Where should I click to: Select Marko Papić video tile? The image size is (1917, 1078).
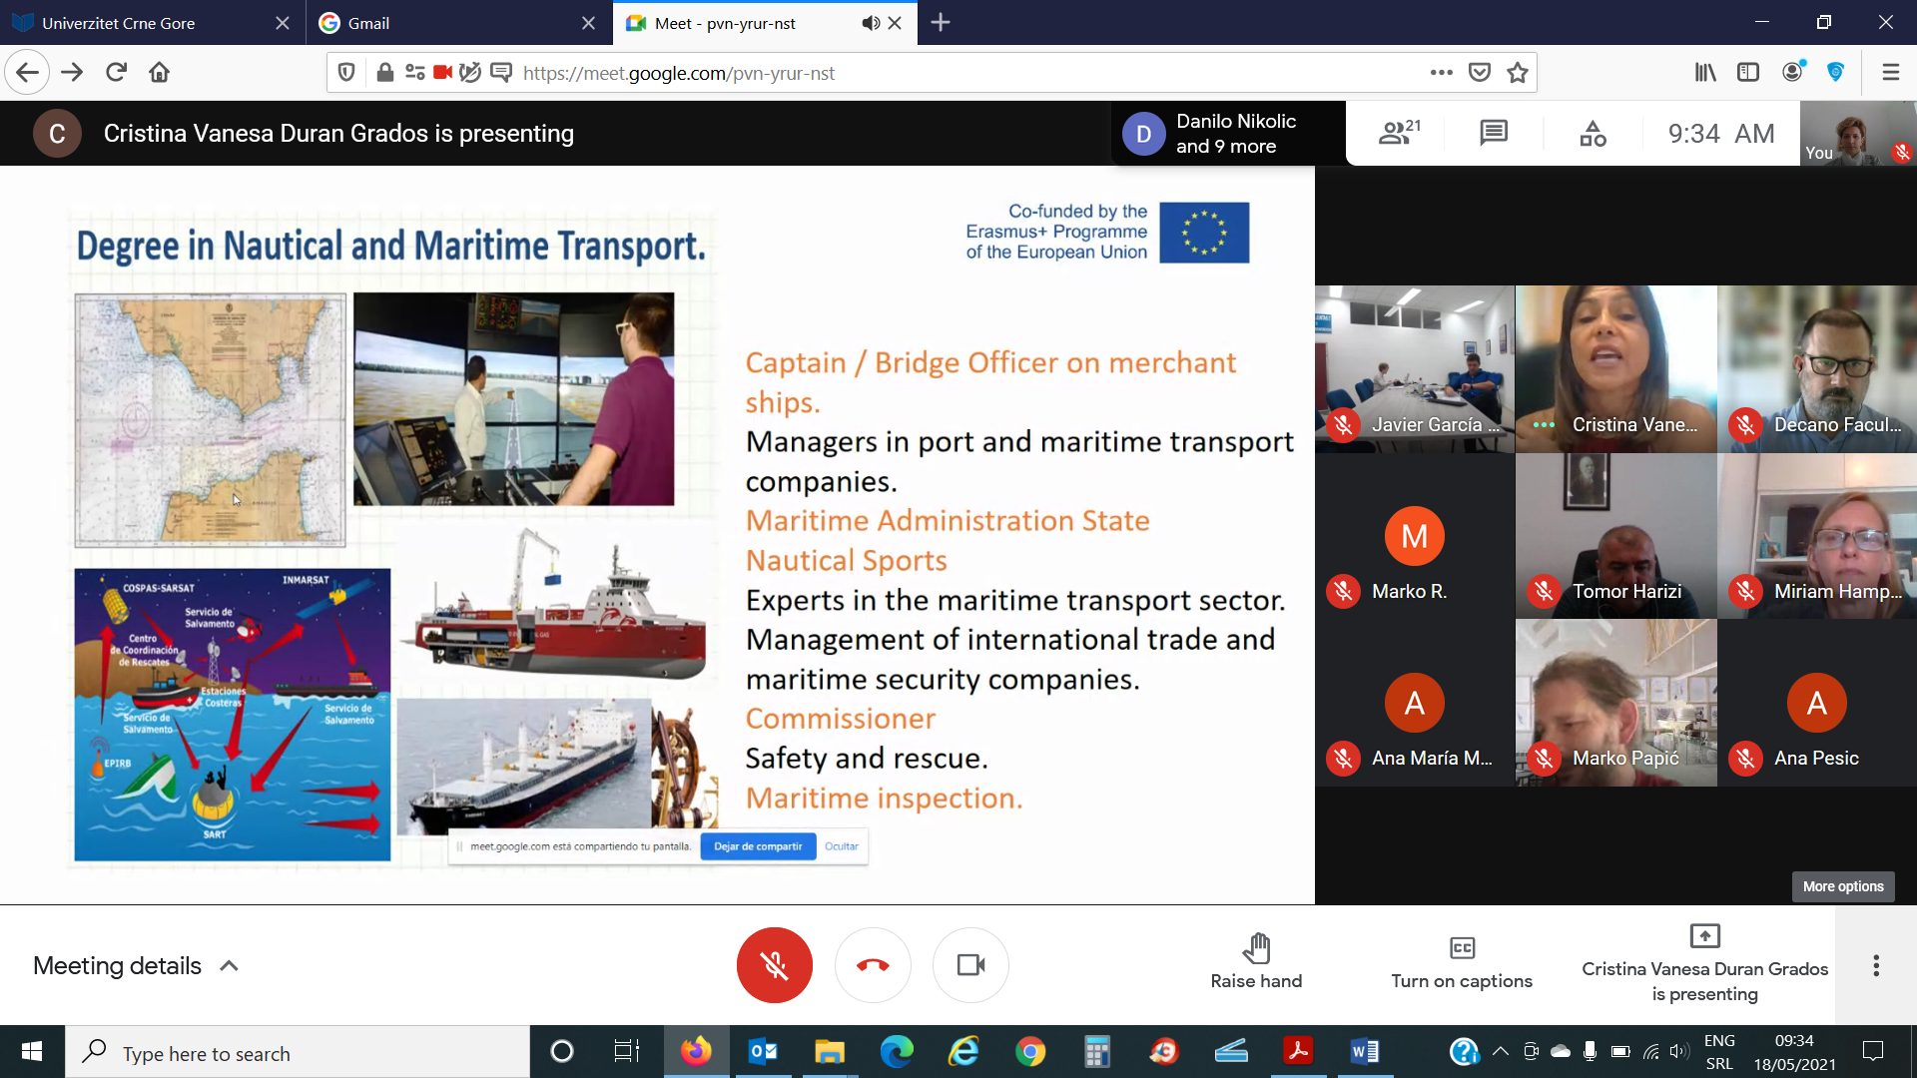(x=1616, y=703)
